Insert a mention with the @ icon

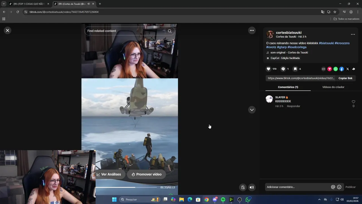click(333, 187)
